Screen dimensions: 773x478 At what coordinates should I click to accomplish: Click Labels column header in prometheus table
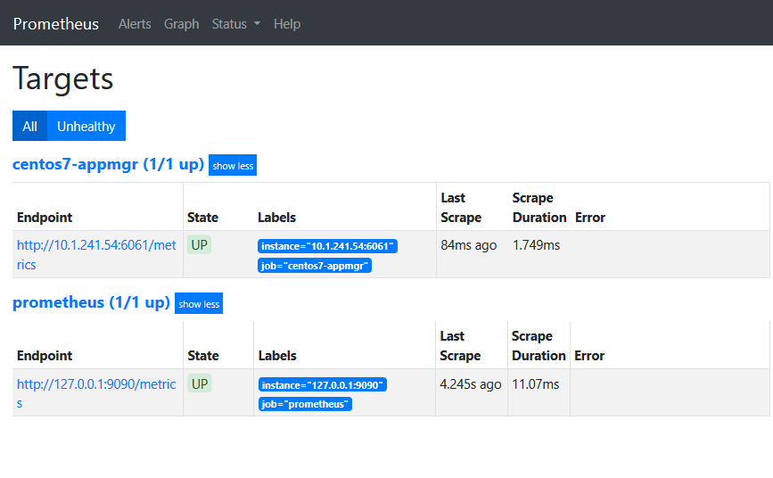click(x=277, y=356)
